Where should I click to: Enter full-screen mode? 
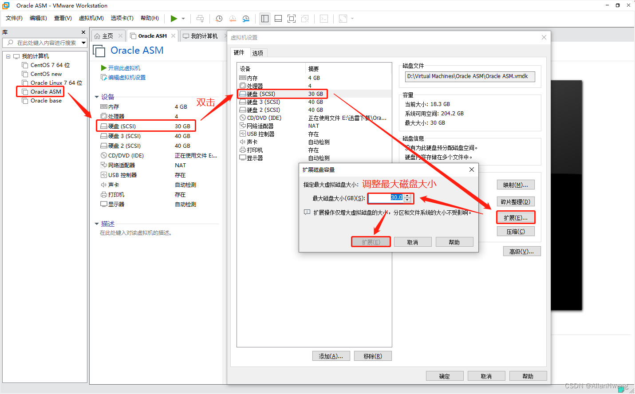point(291,19)
